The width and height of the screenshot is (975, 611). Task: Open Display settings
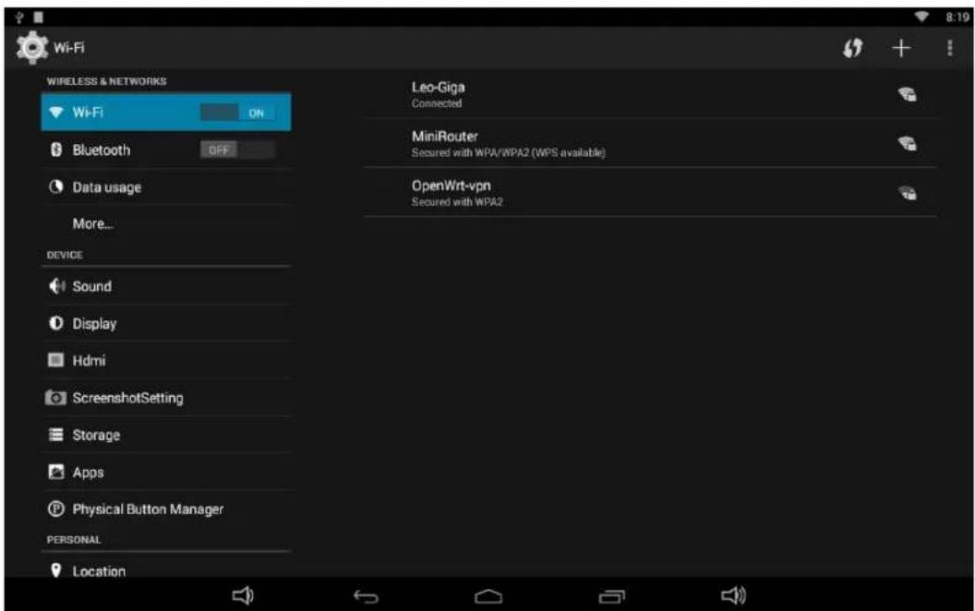pos(166,323)
